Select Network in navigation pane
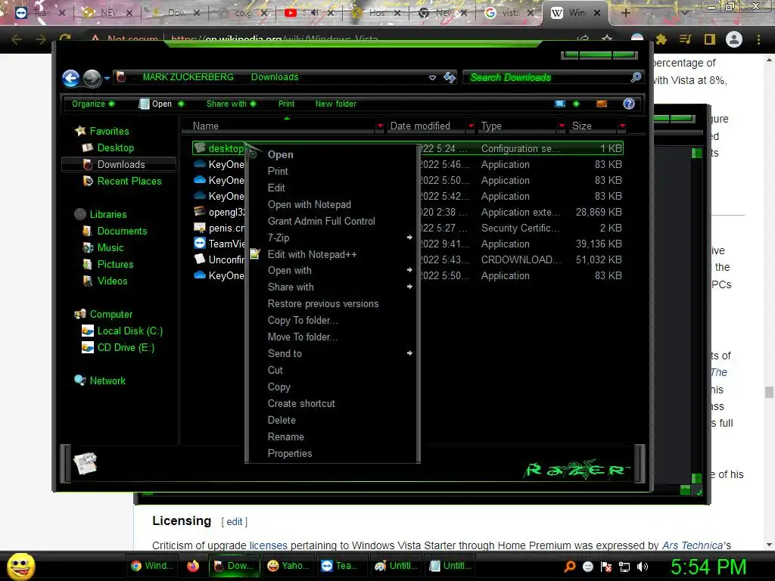The image size is (775, 581). (107, 381)
